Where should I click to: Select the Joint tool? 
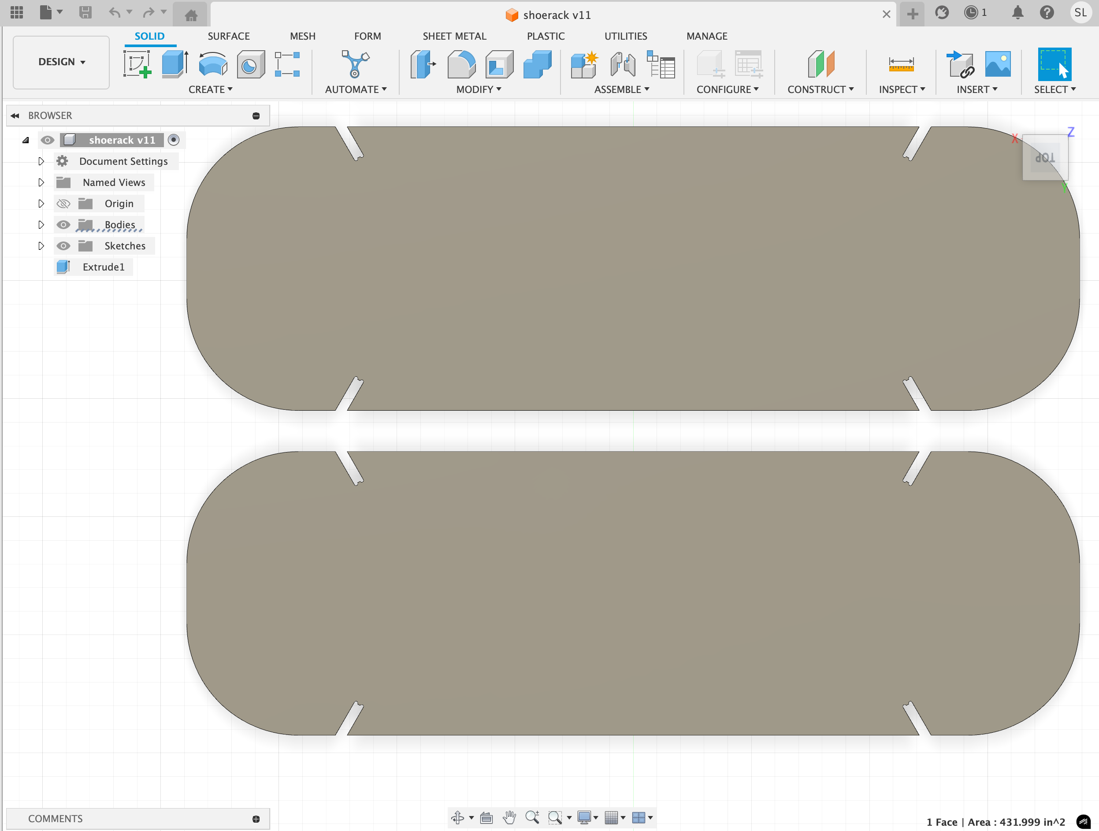pyautogui.click(x=623, y=64)
